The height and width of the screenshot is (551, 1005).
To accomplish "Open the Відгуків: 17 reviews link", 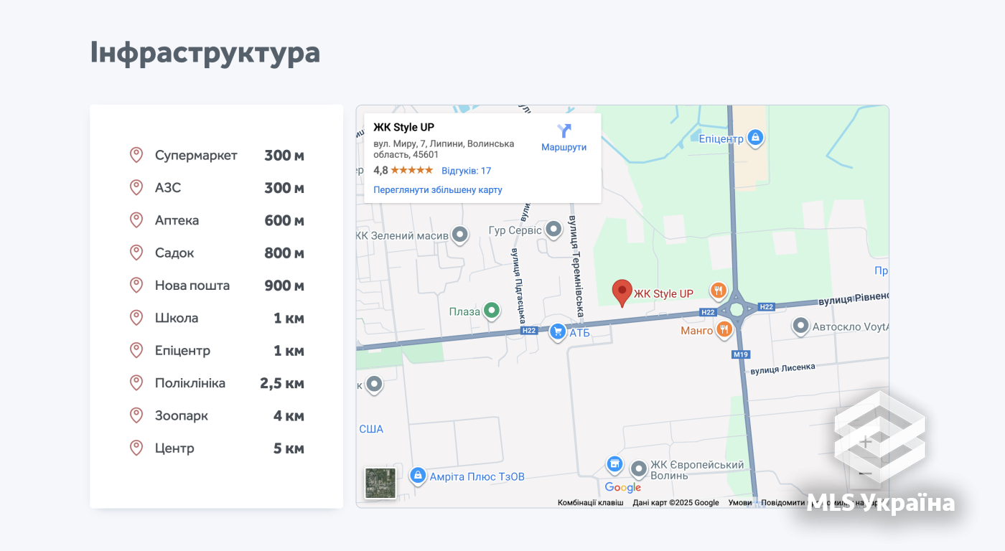I will click(x=466, y=171).
